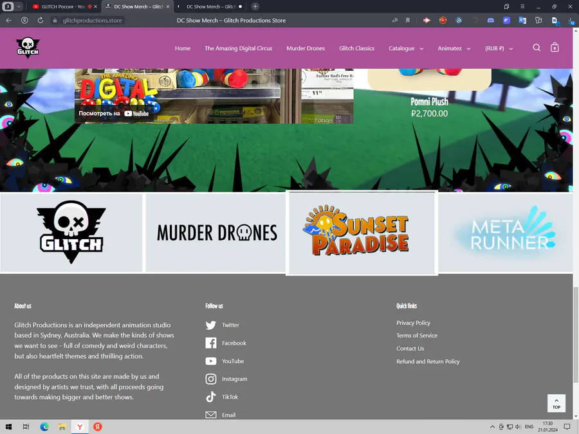Open Contact Us link
579x434 pixels.
point(410,348)
